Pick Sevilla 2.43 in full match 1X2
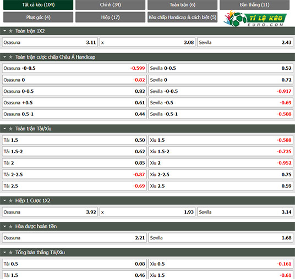Image resolution: width=295 pixels, height=279 pixels. click(x=245, y=42)
